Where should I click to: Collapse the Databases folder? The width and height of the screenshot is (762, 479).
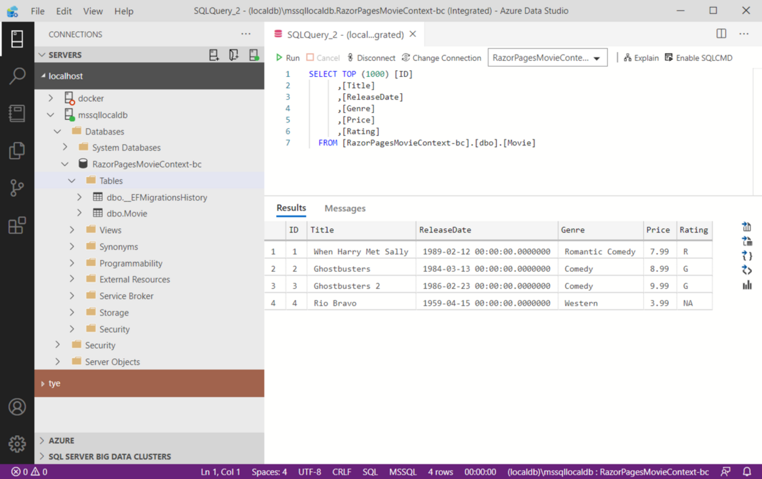[57, 131]
